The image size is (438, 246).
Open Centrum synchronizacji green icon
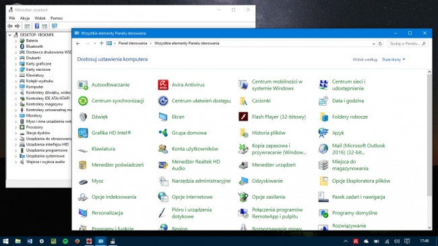coord(83,101)
